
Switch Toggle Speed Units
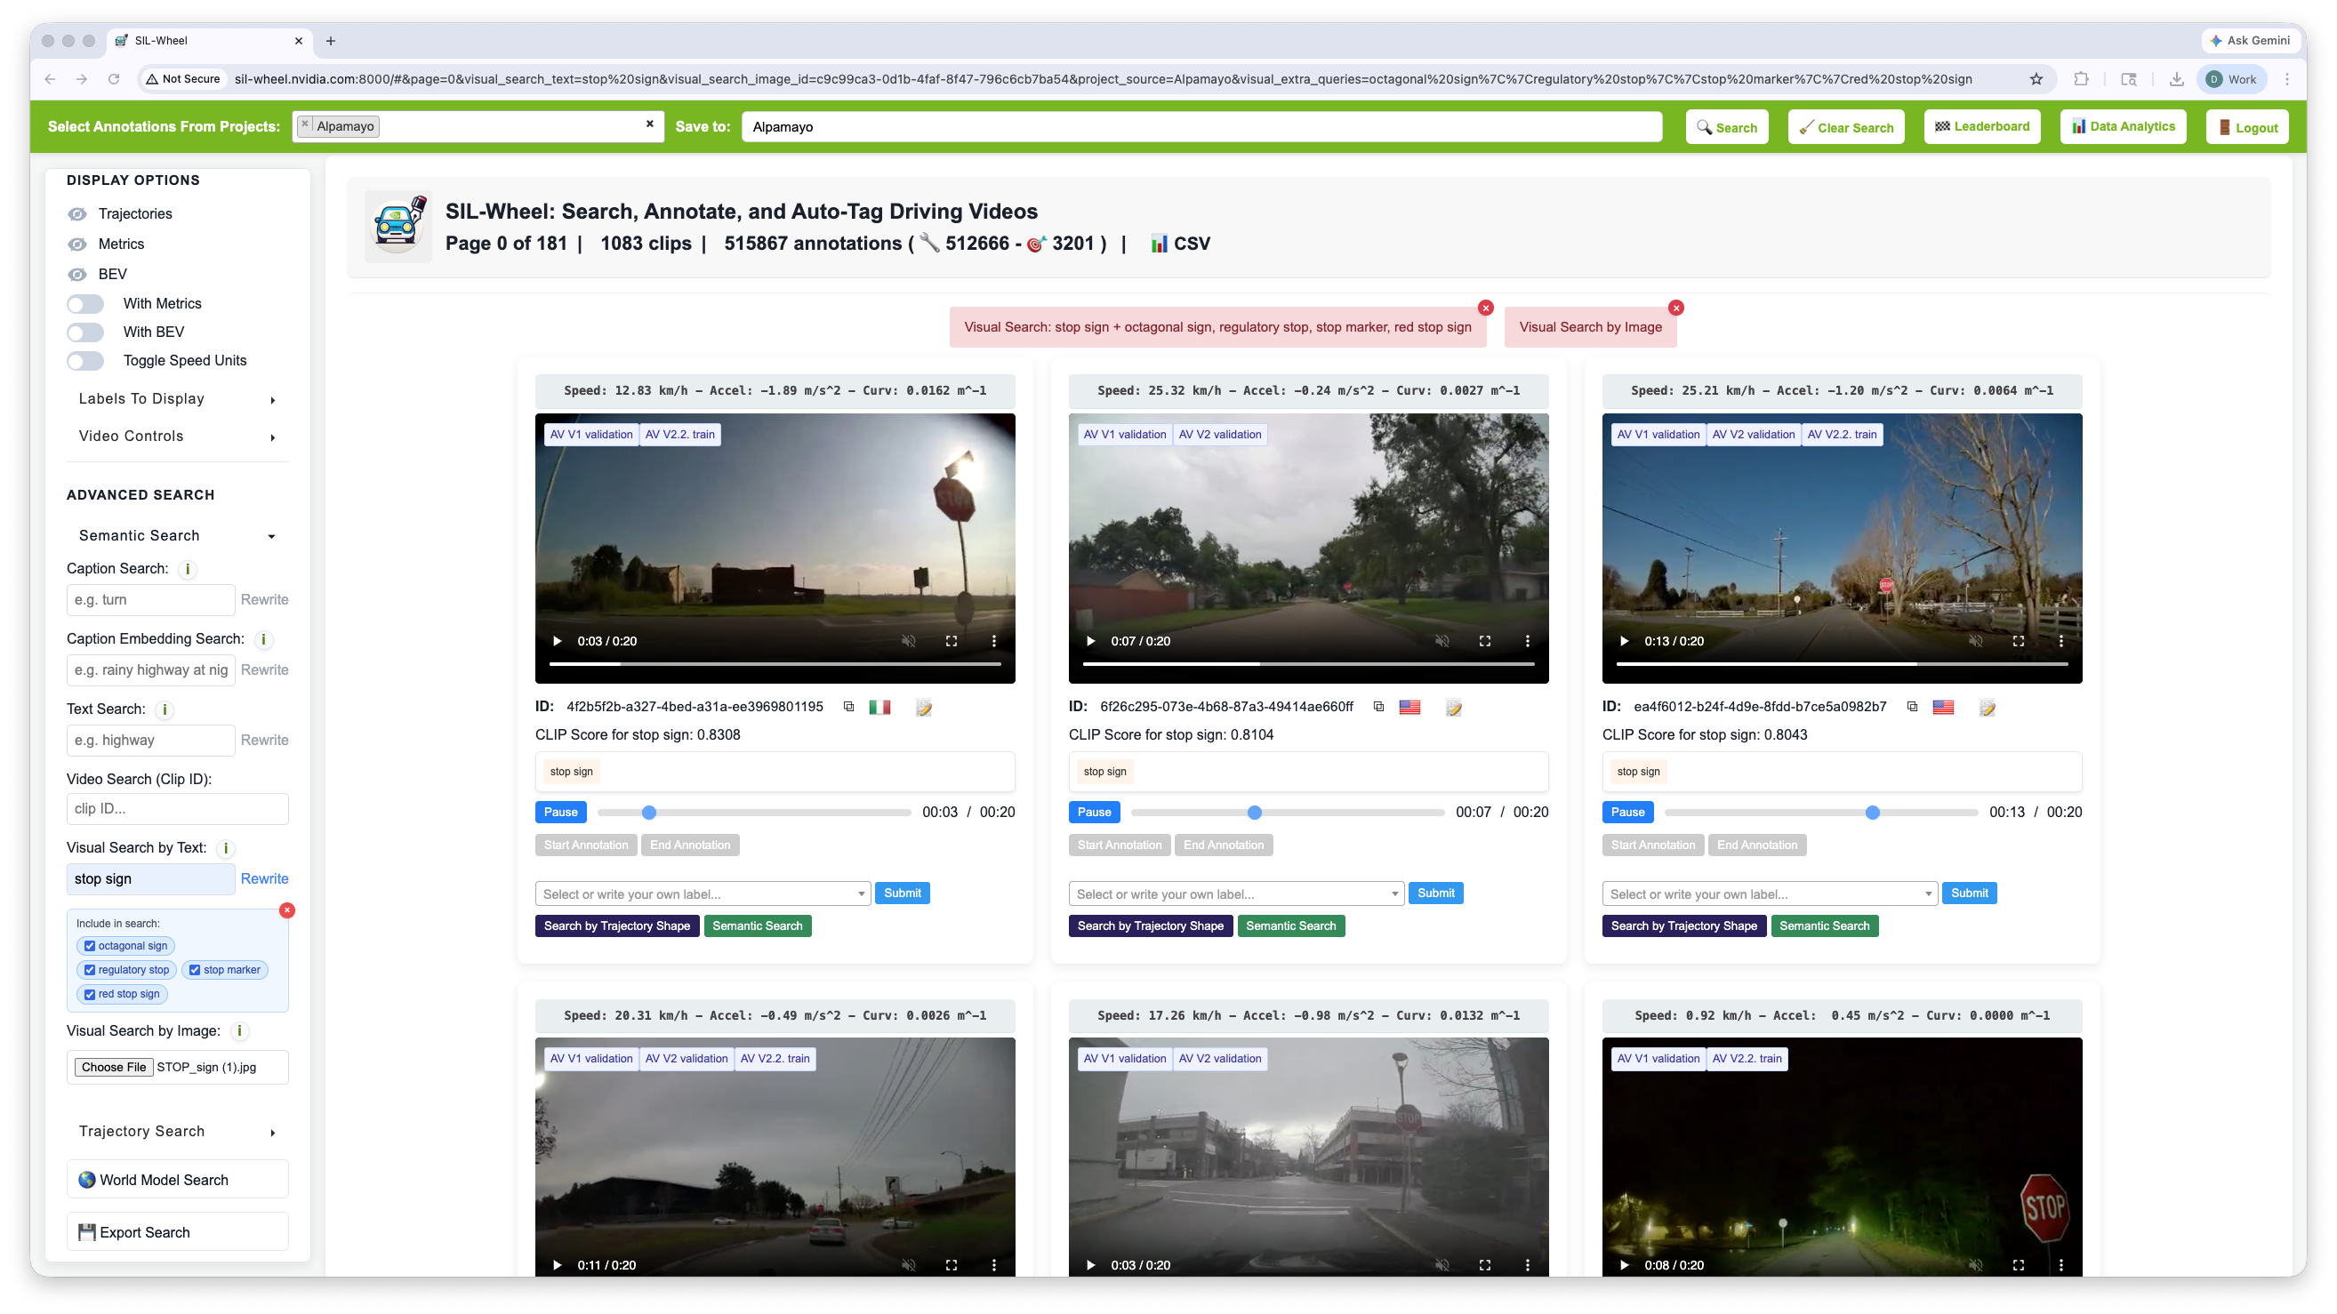coord(85,361)
